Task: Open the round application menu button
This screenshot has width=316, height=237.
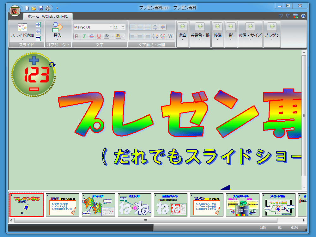Action: pyautogui.click(x=15, y=11)
